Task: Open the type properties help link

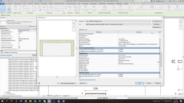Action: coord(87,80)
